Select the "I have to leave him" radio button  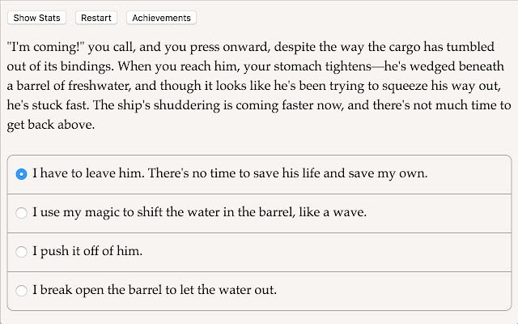22,174
